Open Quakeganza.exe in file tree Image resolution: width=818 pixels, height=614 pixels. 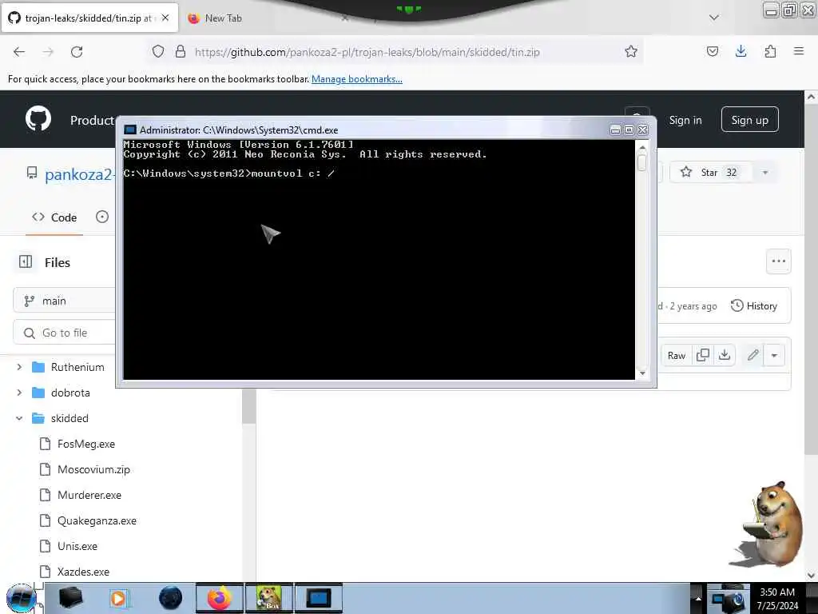(97, 520)
